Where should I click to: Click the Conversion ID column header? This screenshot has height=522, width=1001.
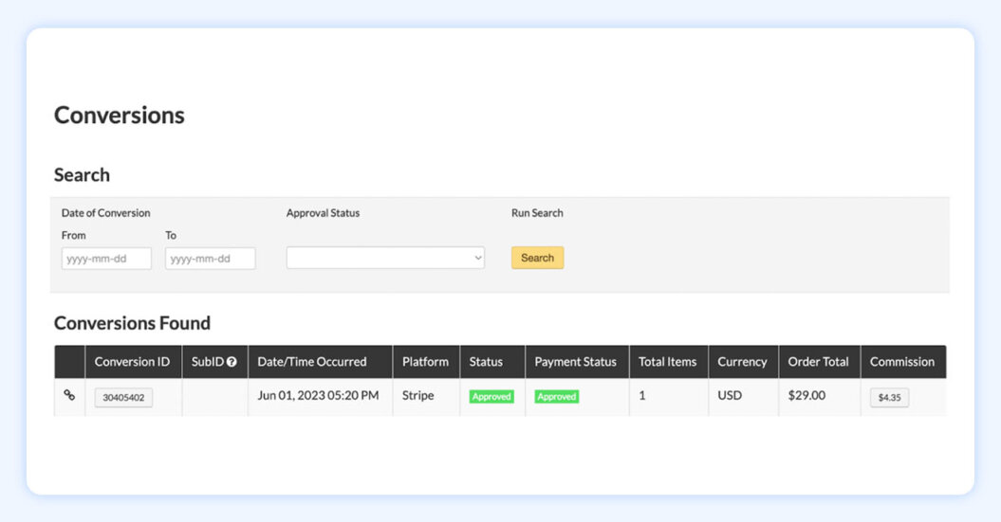[132, 362]
